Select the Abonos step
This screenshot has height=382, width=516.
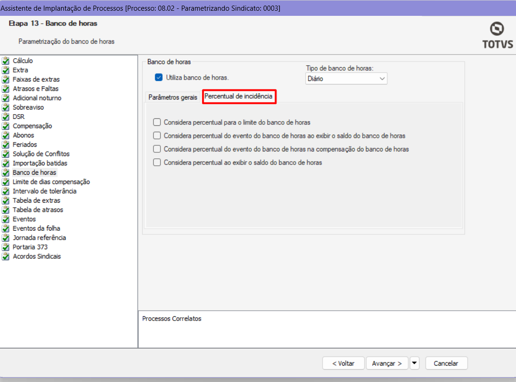tap(23, 135)
